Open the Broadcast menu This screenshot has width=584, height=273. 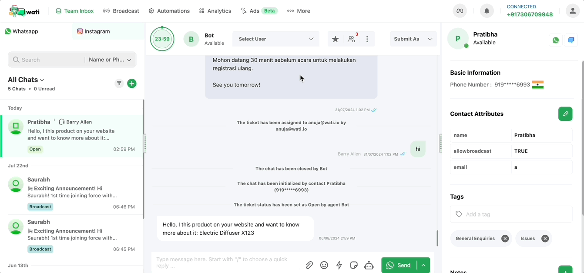point(121,11)
